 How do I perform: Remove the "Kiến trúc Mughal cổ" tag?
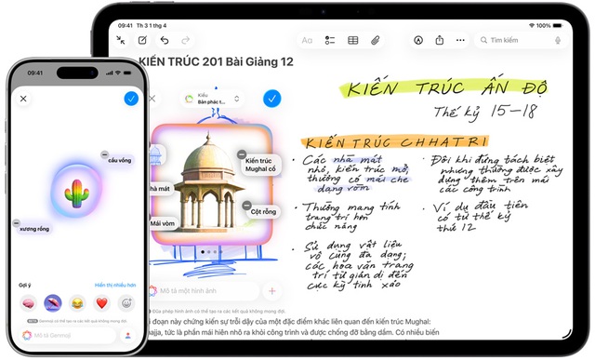pos(242,154)
